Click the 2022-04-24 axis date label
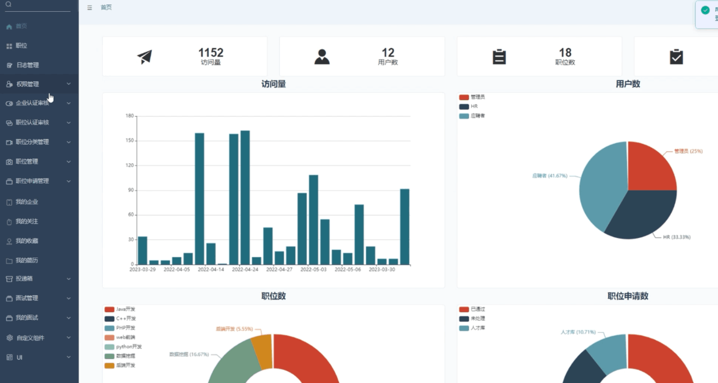This screenshot has width=718, height=383. click(245, 269)
